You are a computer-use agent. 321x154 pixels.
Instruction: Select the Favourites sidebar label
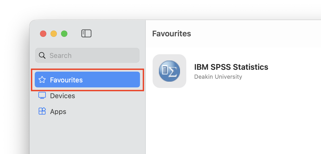pos(66,80)
